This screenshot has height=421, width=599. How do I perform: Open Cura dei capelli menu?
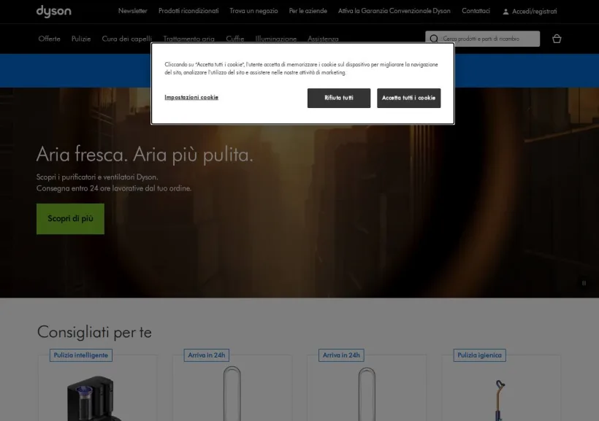[127, 39]
